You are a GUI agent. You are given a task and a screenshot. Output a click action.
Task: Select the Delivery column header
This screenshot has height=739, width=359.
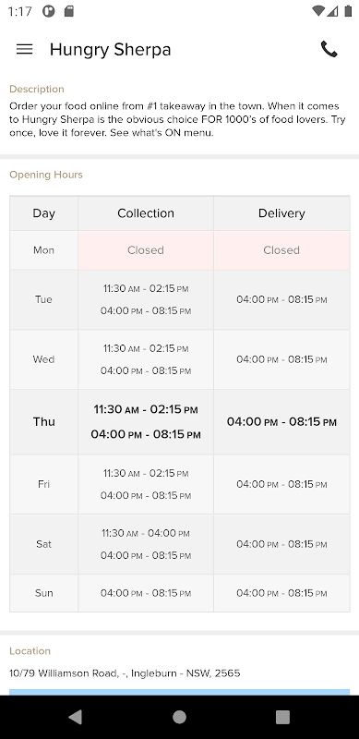[x=281, y=213]
